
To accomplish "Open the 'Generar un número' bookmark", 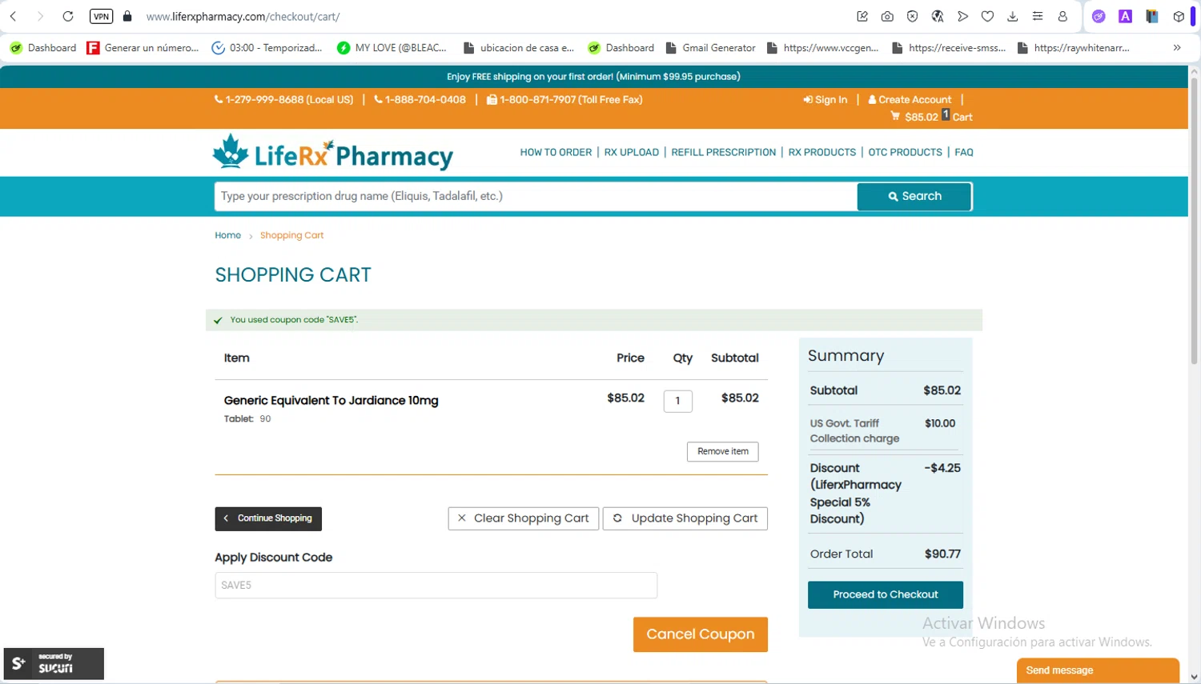I will (x=143, y=48).
